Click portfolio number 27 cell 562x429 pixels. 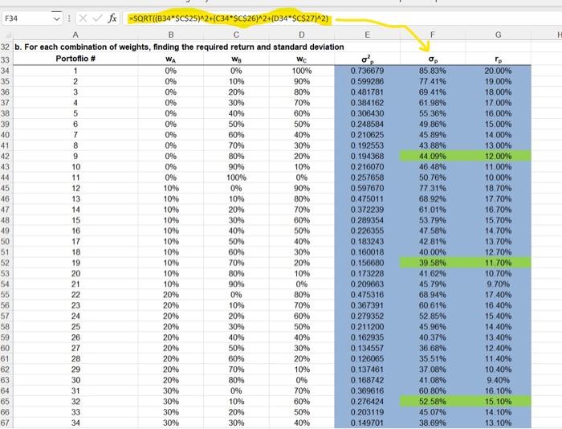[x=75, y=348]
